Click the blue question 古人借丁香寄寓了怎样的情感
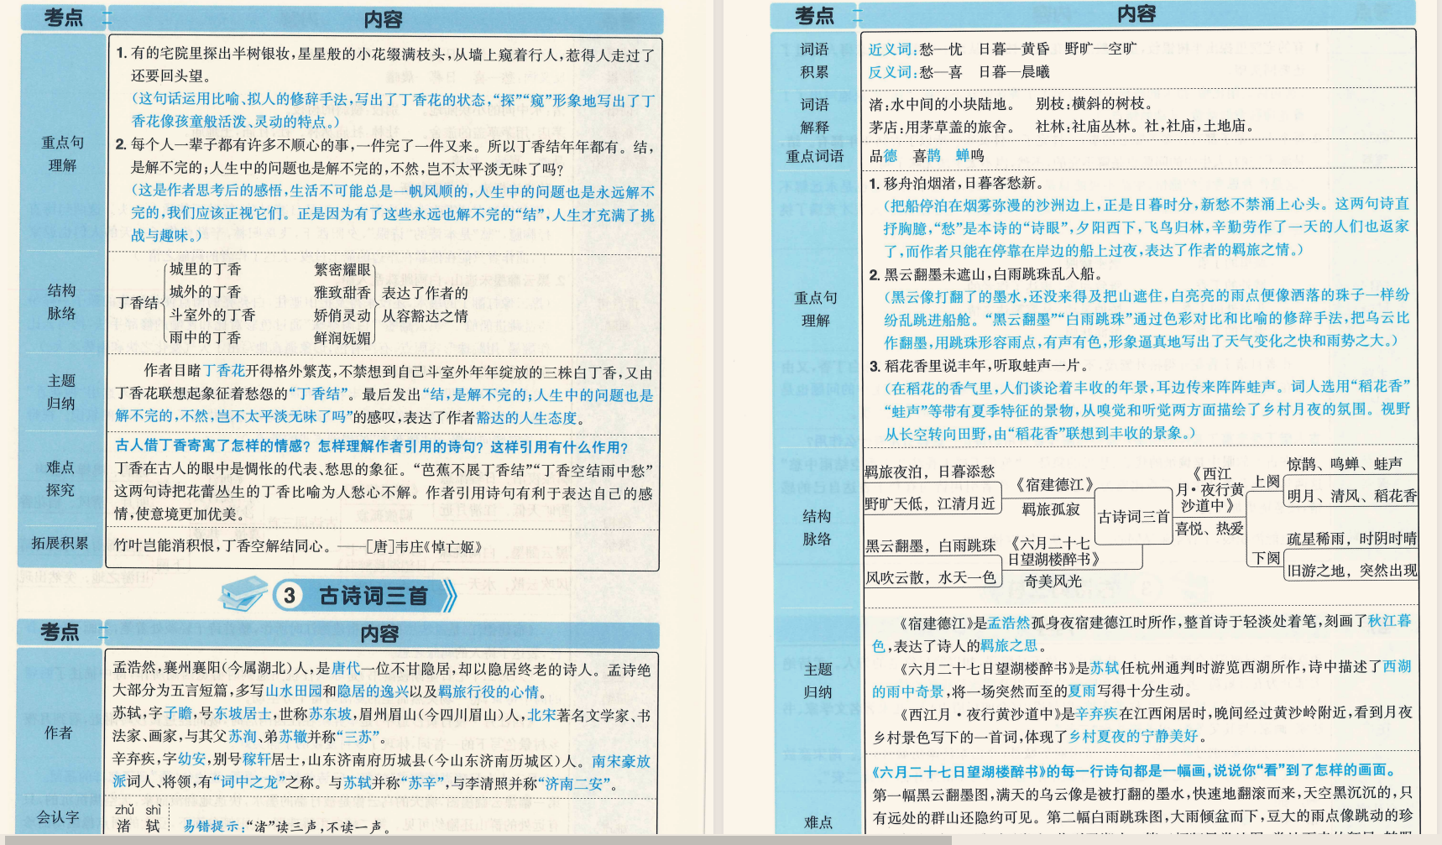Image resolution: width=1442 pixels, height=845 pixels. tap(212, 447)
